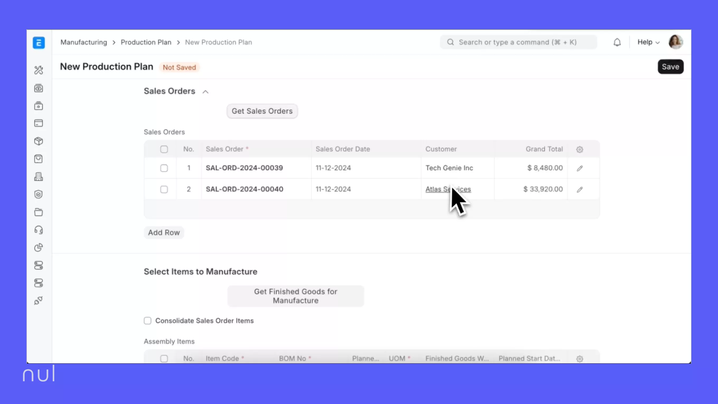Click the notification bell icon
Screen dimensions: 718x404
617,42
